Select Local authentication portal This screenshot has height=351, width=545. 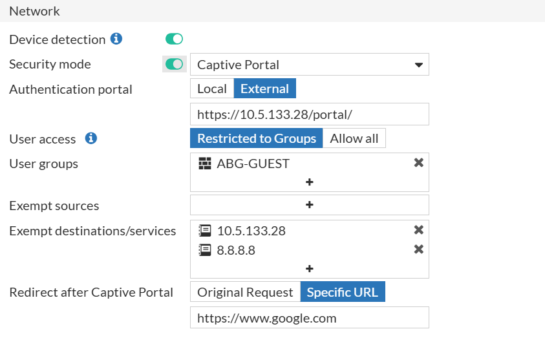[x=211, y=89]
